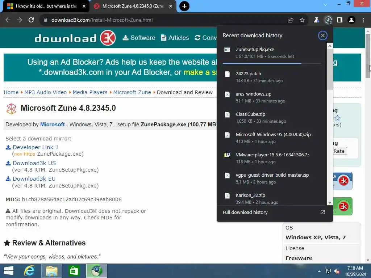Image resolution: width=371 pixels, height=278 pixels.
Task: Click the Zune logo icon beside title
Action: [11, 109]
